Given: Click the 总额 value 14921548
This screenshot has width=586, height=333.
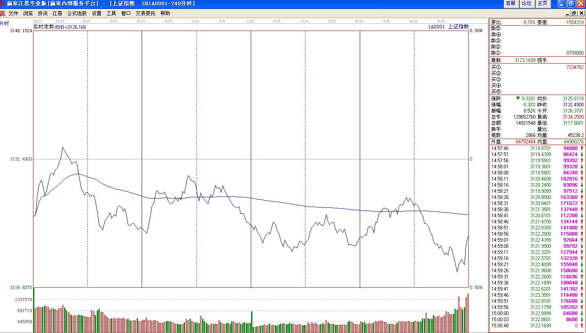Looking at the screenshot, I should coord(526,123).
